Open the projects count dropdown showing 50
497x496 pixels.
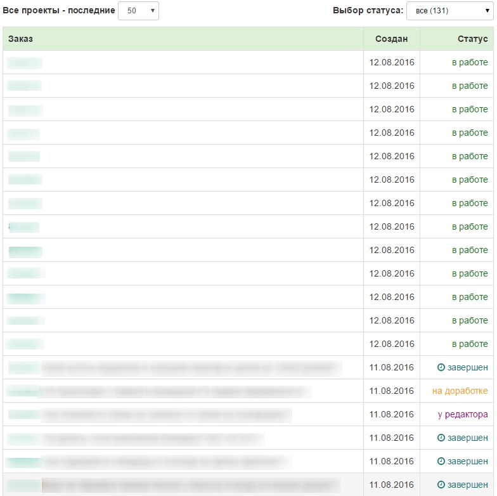coord(138,11)
